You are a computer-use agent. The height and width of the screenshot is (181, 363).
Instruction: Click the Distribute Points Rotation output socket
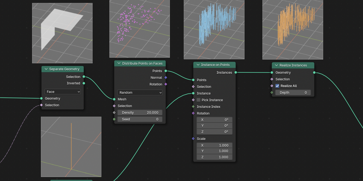click(x=166, y=84)
